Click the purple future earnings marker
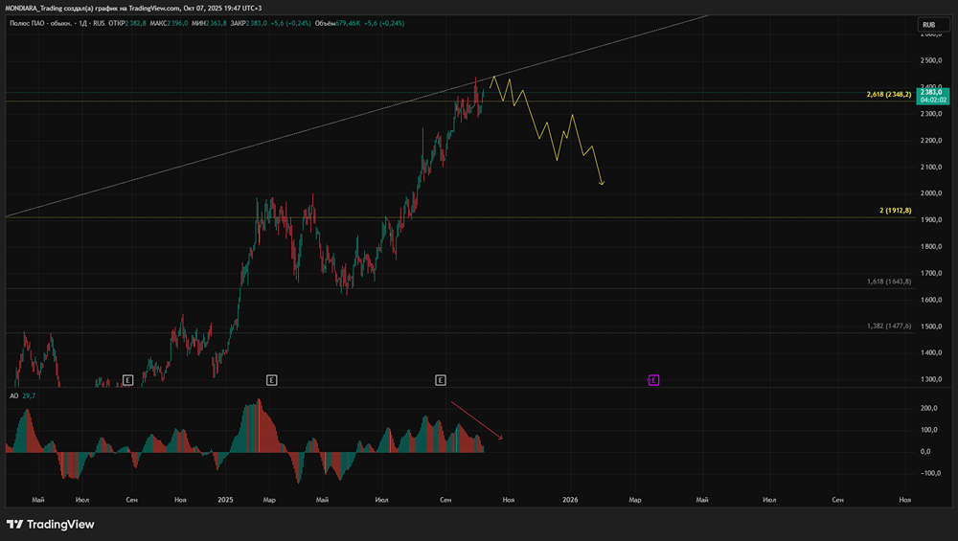This screenshot has width=958, height=541. click(653, 380)
